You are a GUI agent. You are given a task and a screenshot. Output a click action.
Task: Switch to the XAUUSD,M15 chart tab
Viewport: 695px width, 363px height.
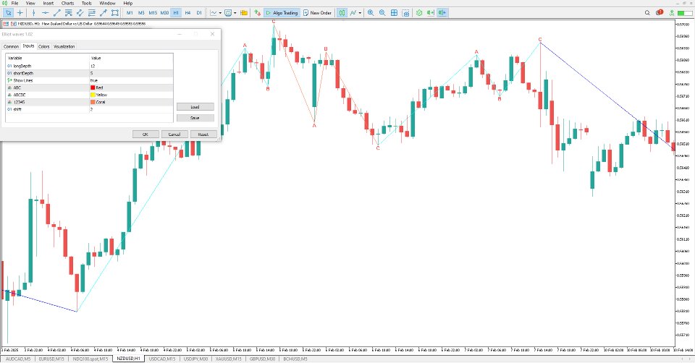click(228, 359)
